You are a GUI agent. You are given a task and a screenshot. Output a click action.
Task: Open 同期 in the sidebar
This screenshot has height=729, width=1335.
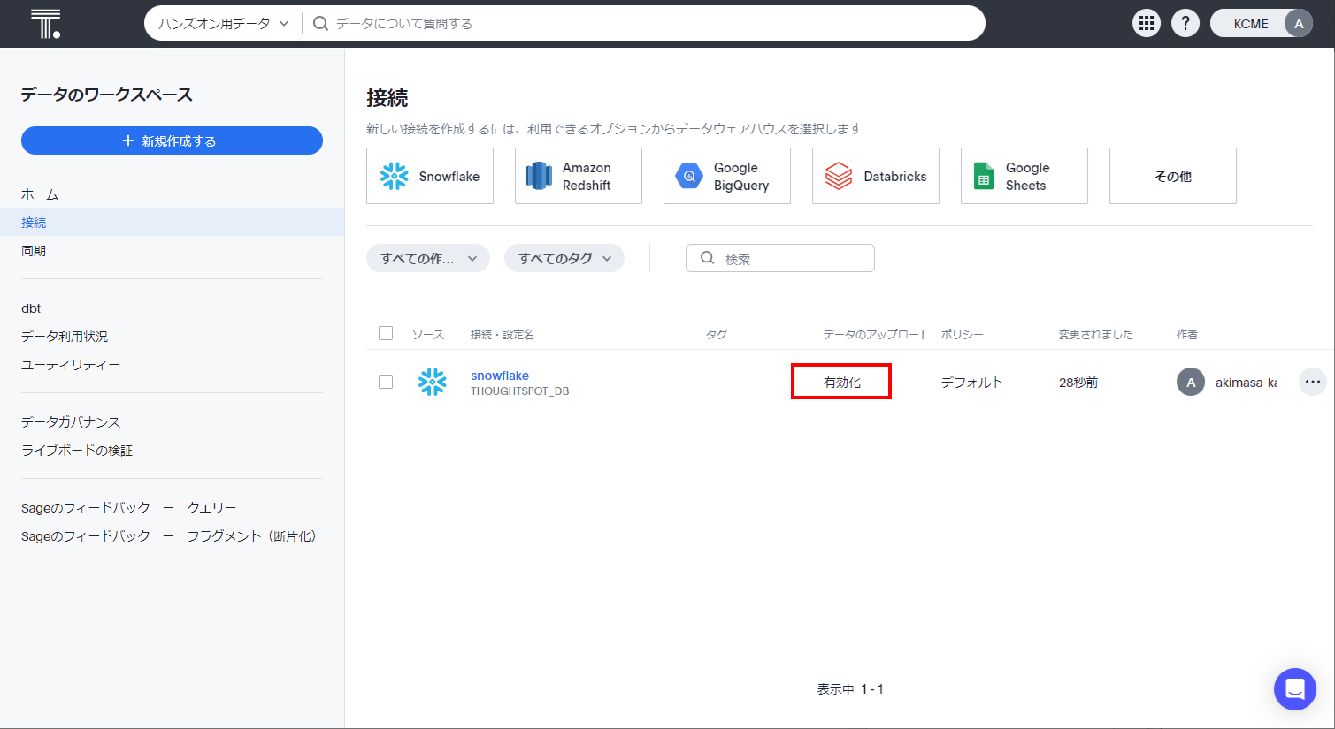(x=34, y=251)
